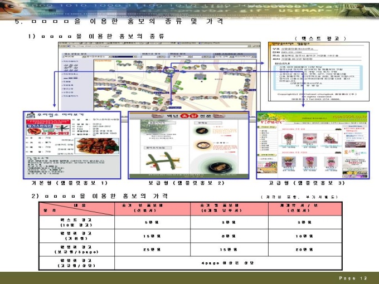
Task: Click the circled building cluster on the map
Action: click(169, 70)
